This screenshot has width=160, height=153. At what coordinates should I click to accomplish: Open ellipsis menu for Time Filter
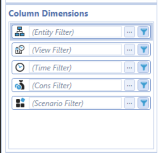point(130,67)
